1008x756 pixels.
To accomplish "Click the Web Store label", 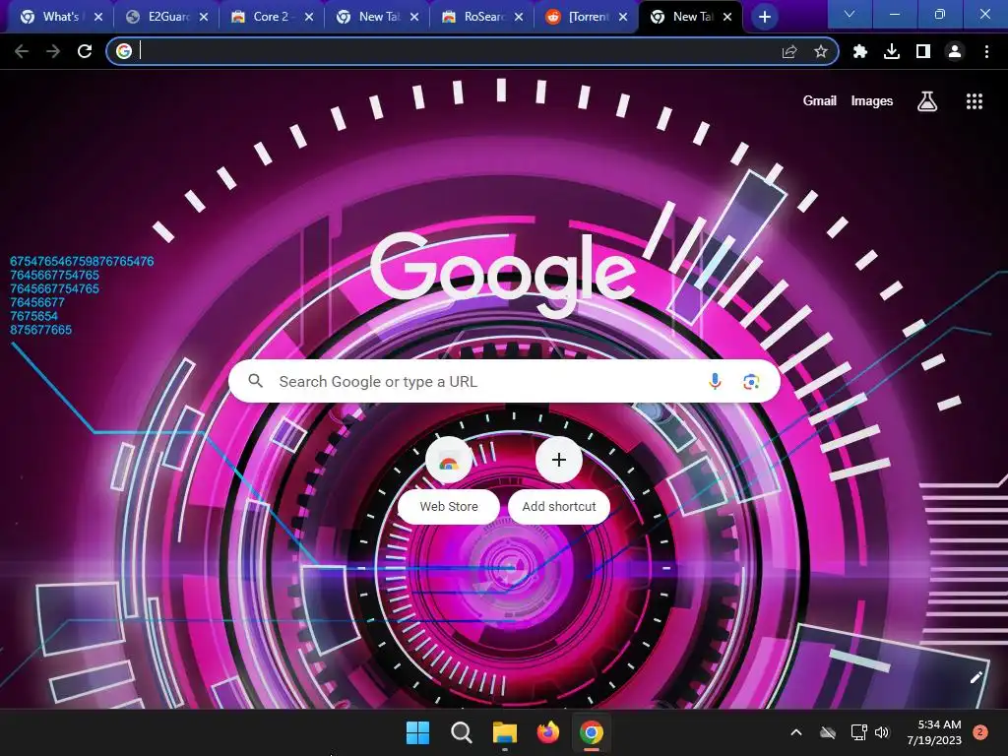I will (x=449, y=507).
